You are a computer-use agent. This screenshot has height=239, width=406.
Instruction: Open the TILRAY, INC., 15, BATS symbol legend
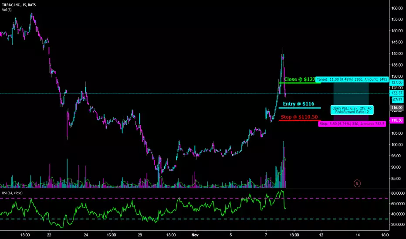point(19,5)
